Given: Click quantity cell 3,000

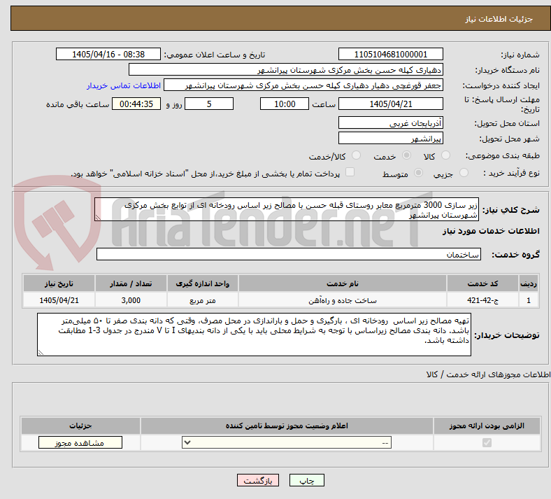Looking at the screenshot, I should click(131, 300).
